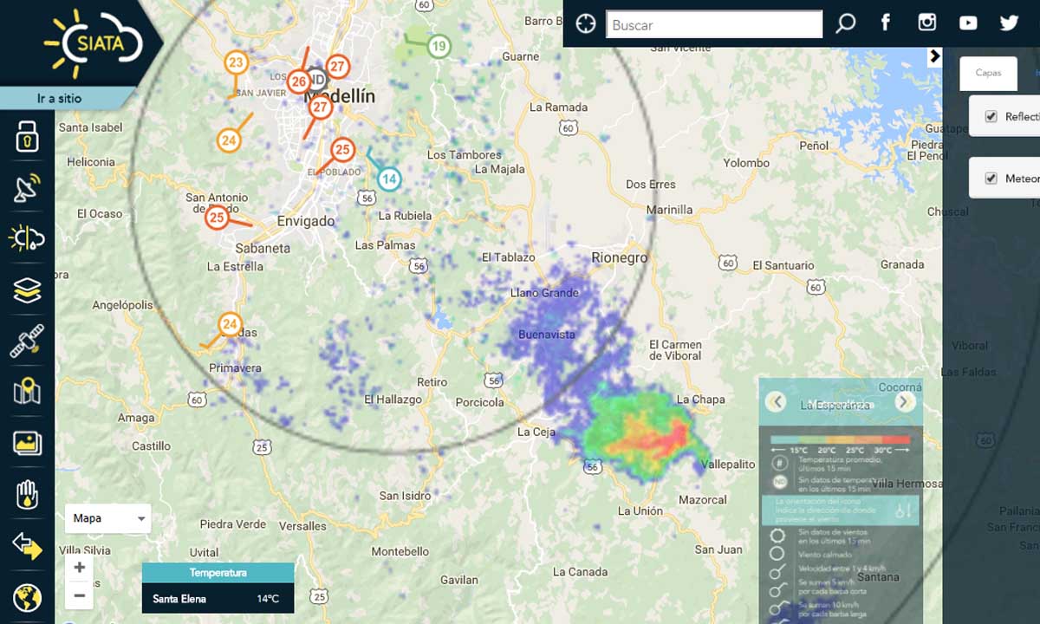This screenshot has width=1040, height=624.
Task: Switch to the Capas tab
Action: 988,73
